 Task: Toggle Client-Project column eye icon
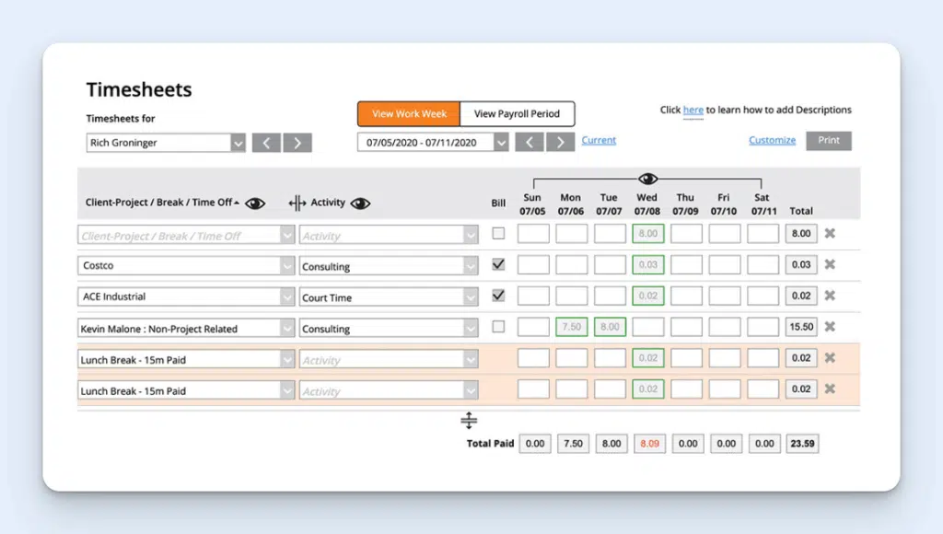coord(255,203)
